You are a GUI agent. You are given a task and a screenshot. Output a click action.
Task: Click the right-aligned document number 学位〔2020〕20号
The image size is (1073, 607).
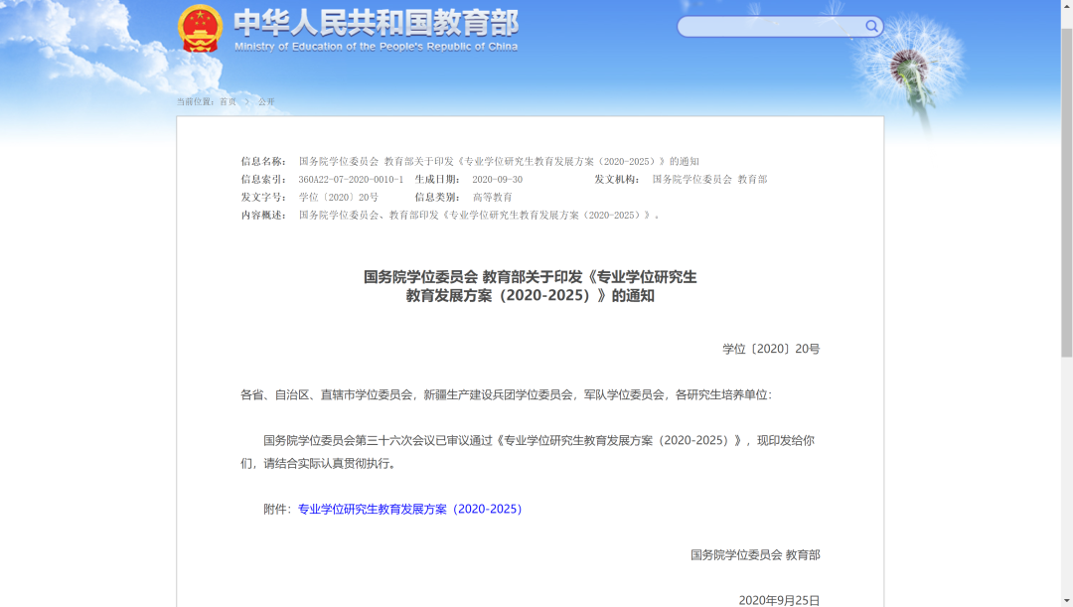point(771,349)
